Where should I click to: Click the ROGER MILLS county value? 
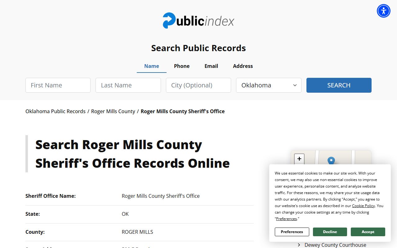pos(137,232)
